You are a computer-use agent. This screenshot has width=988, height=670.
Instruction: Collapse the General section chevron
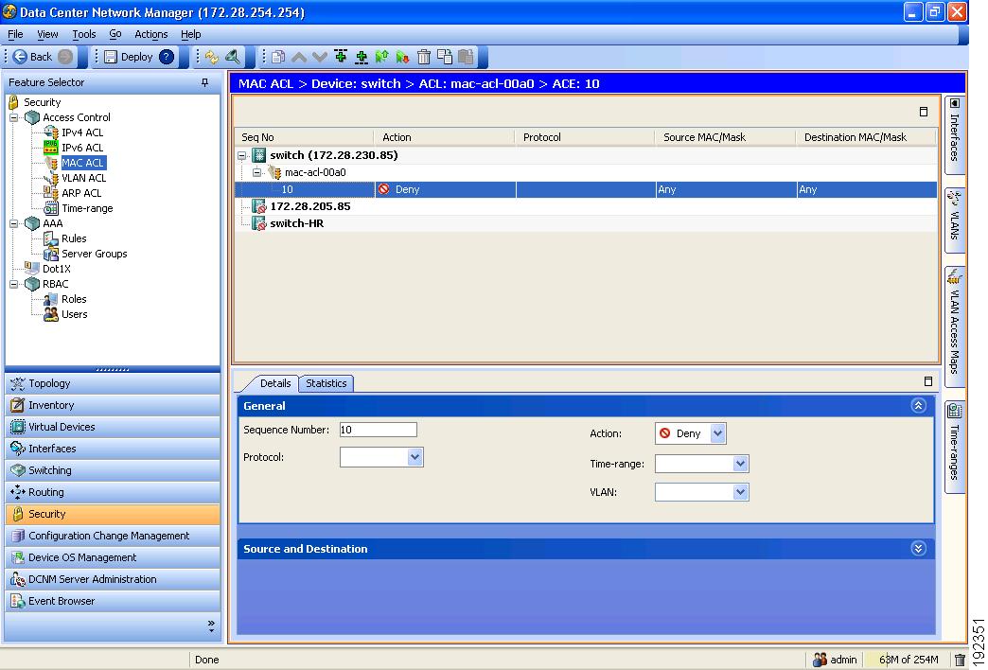pyautogui.click(x=916, y=405)
